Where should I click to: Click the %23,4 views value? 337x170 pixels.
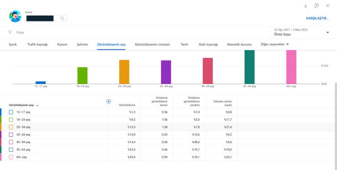(x=131, y=149)
